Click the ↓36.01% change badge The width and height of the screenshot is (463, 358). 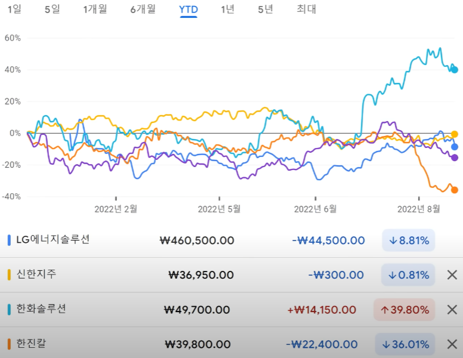(405, 344)
